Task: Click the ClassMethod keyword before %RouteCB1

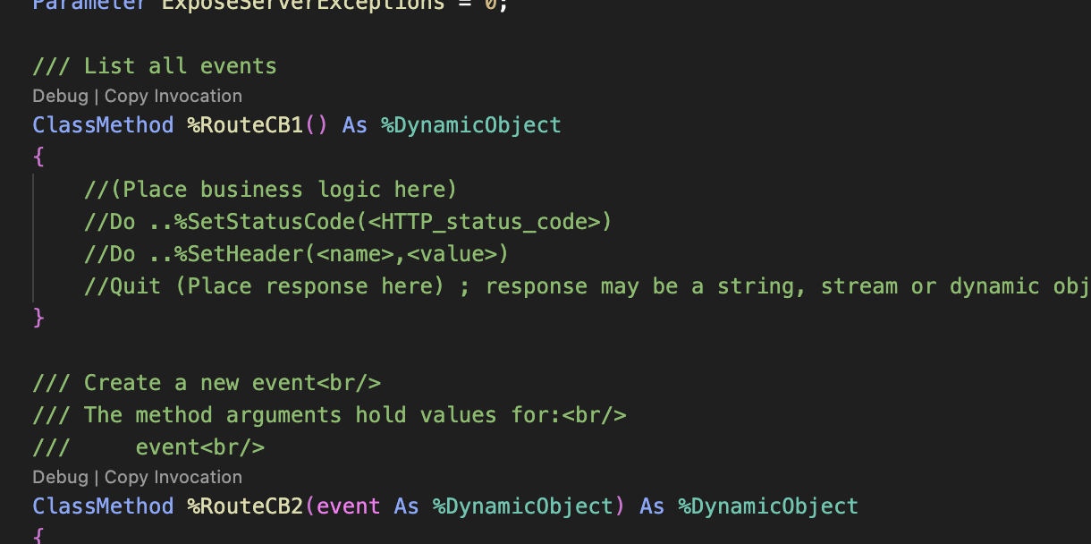Action: 103,125
